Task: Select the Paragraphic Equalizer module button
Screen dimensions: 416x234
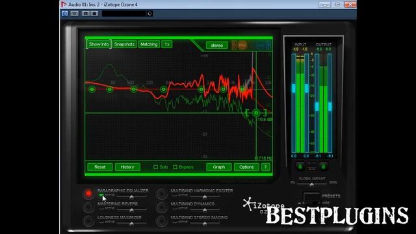Action: [88, 194]
